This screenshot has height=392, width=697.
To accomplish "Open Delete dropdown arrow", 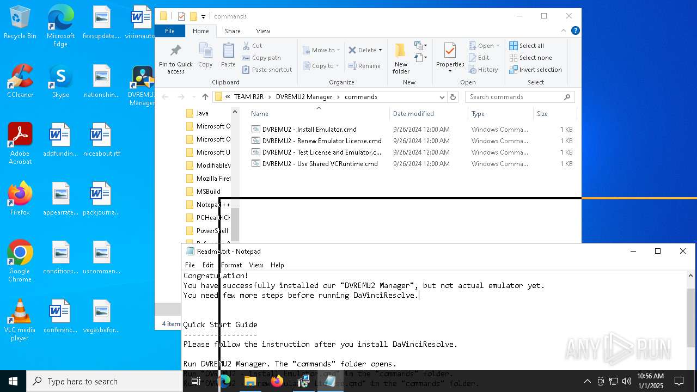I will pos(380,50).
